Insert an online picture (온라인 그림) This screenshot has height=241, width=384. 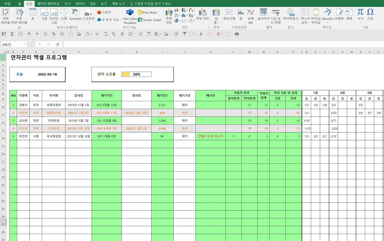(54, 16)
